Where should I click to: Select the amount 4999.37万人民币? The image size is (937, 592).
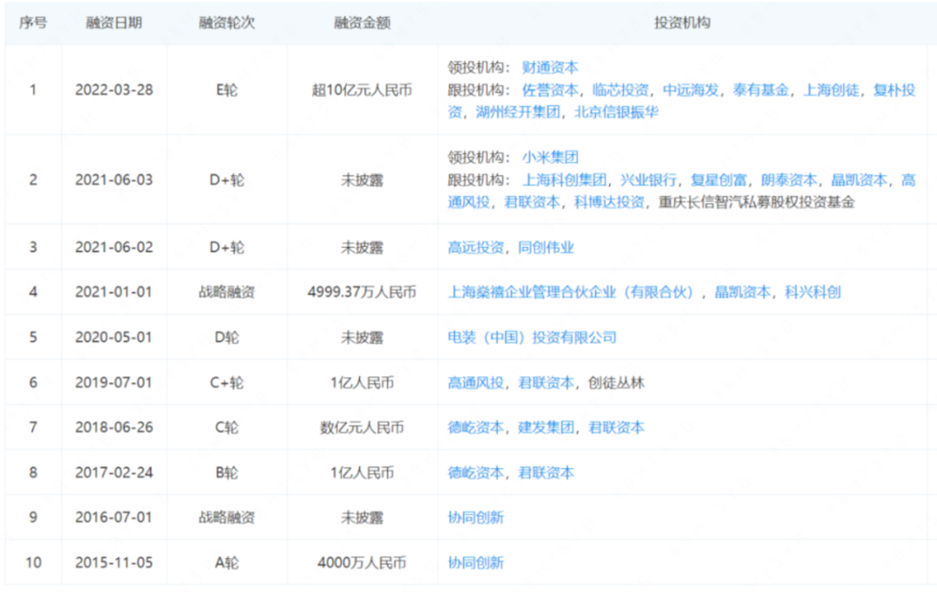pos(362,292)
